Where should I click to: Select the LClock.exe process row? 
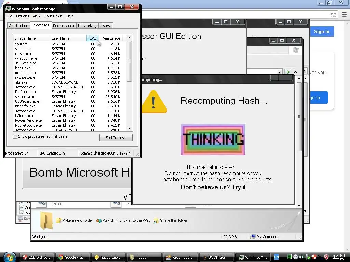point(70,116)
